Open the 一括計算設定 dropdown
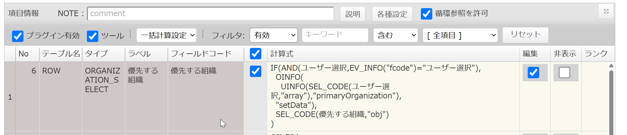The image size is (627, 135). coord(167,35)
